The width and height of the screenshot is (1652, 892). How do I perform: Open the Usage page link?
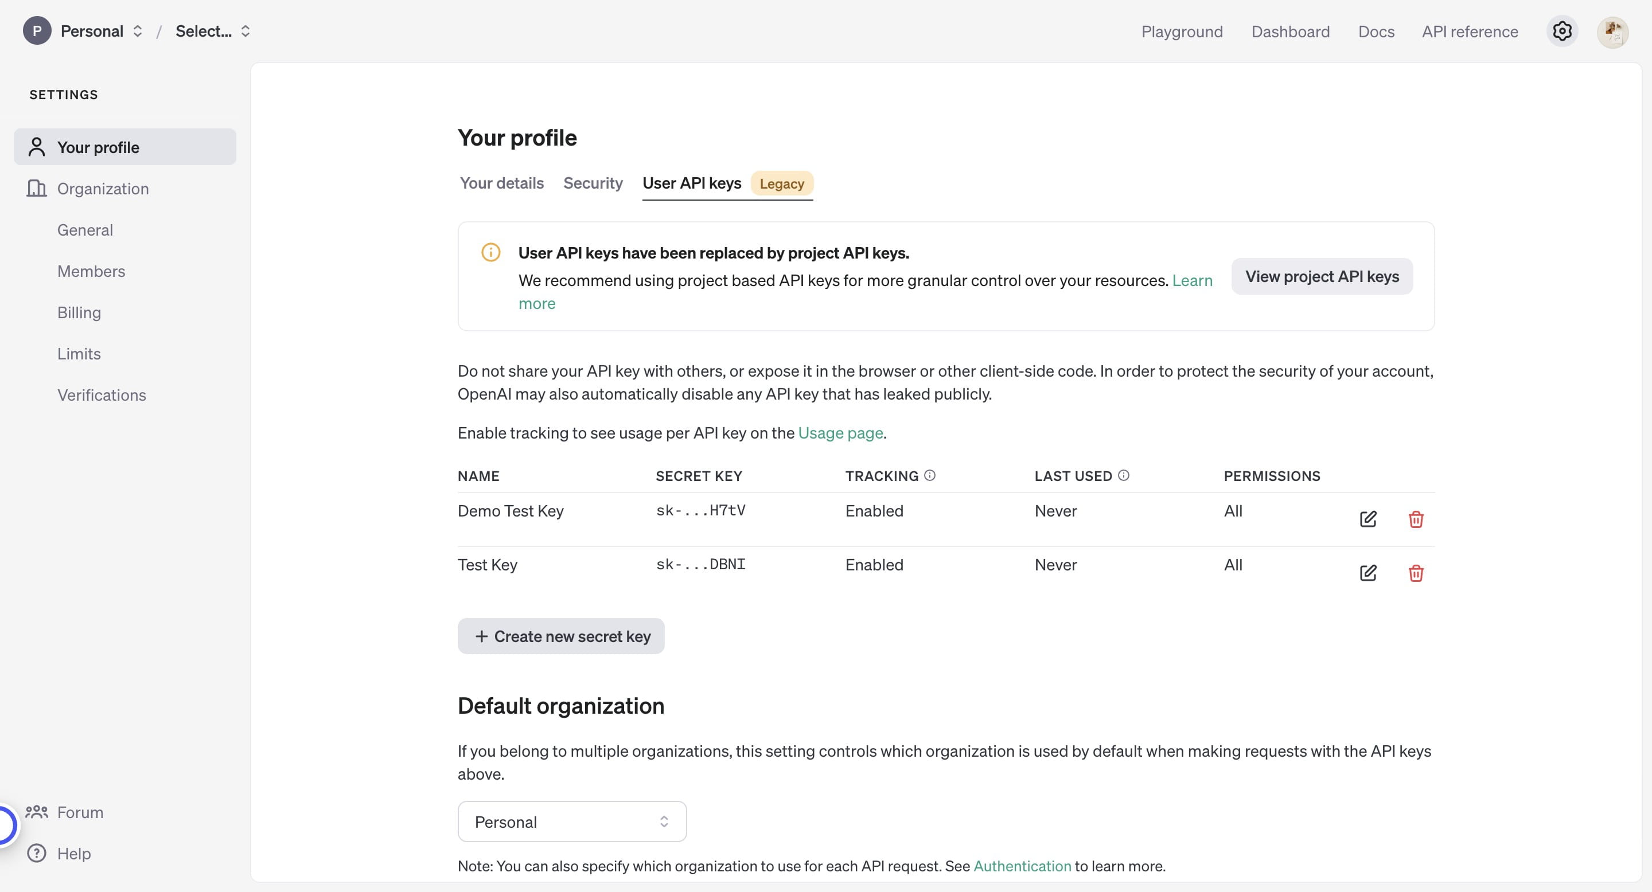point(840,433)
